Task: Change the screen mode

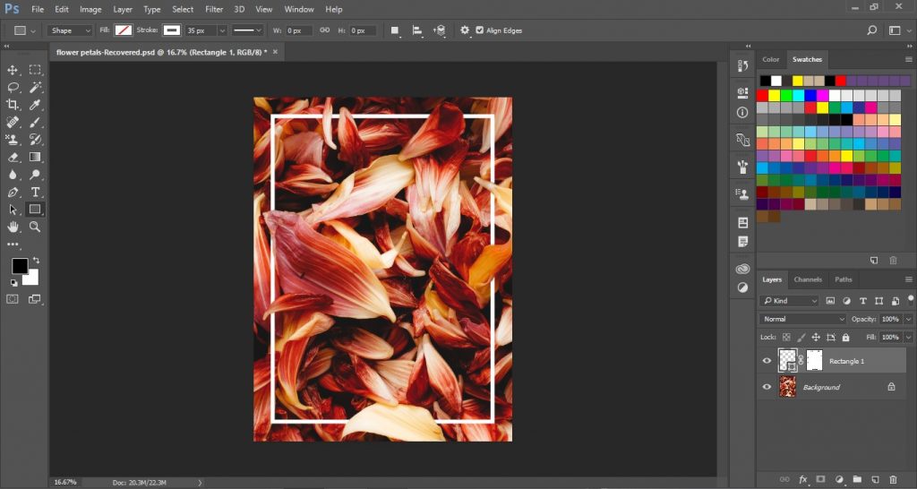Action: pyautogui.click(x=35, y=299)
